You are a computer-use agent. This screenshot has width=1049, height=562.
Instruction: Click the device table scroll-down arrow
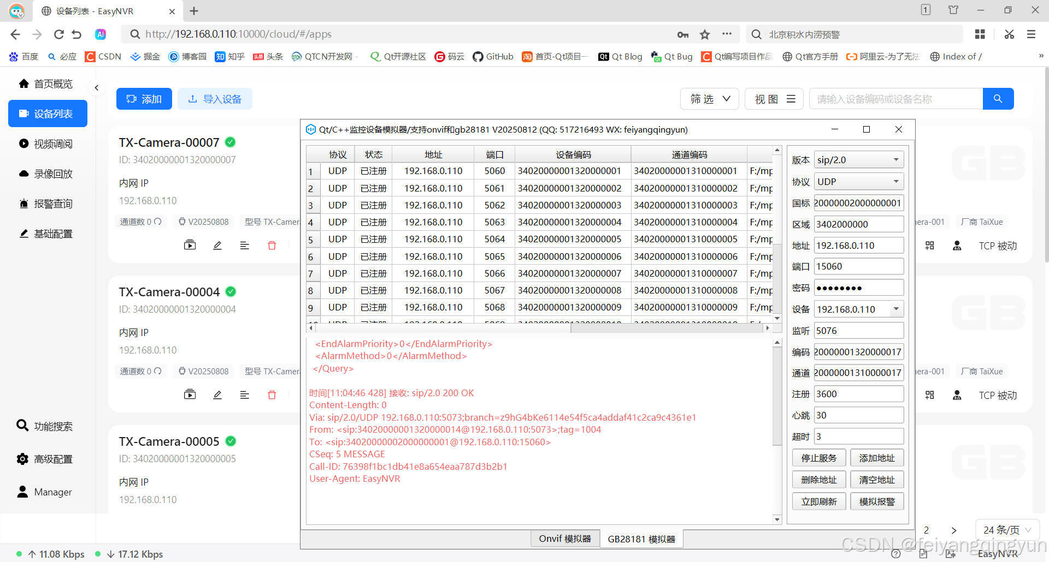[777, 318]
